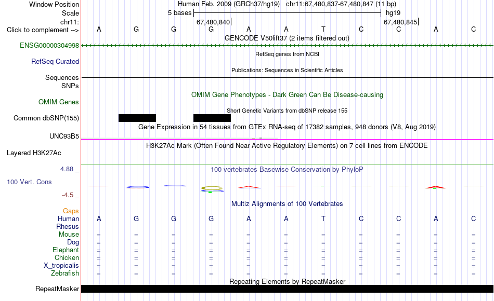Click the Layered H3K27Ac track label
Screen dimensions: 494x301
[x=34, y=153]
